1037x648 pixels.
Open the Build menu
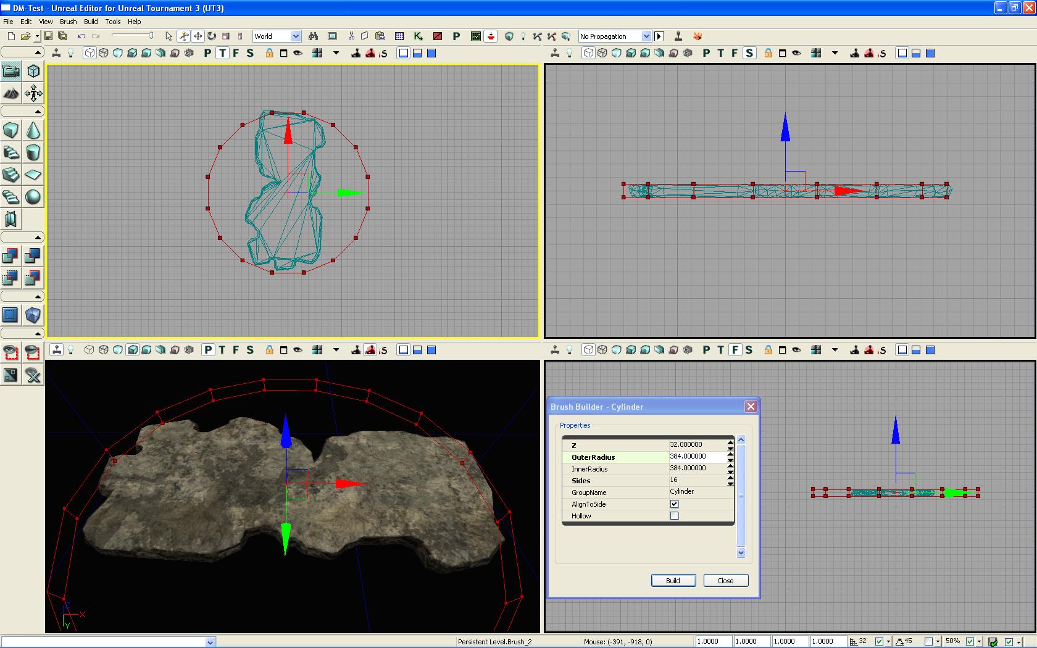pos(91,22)
